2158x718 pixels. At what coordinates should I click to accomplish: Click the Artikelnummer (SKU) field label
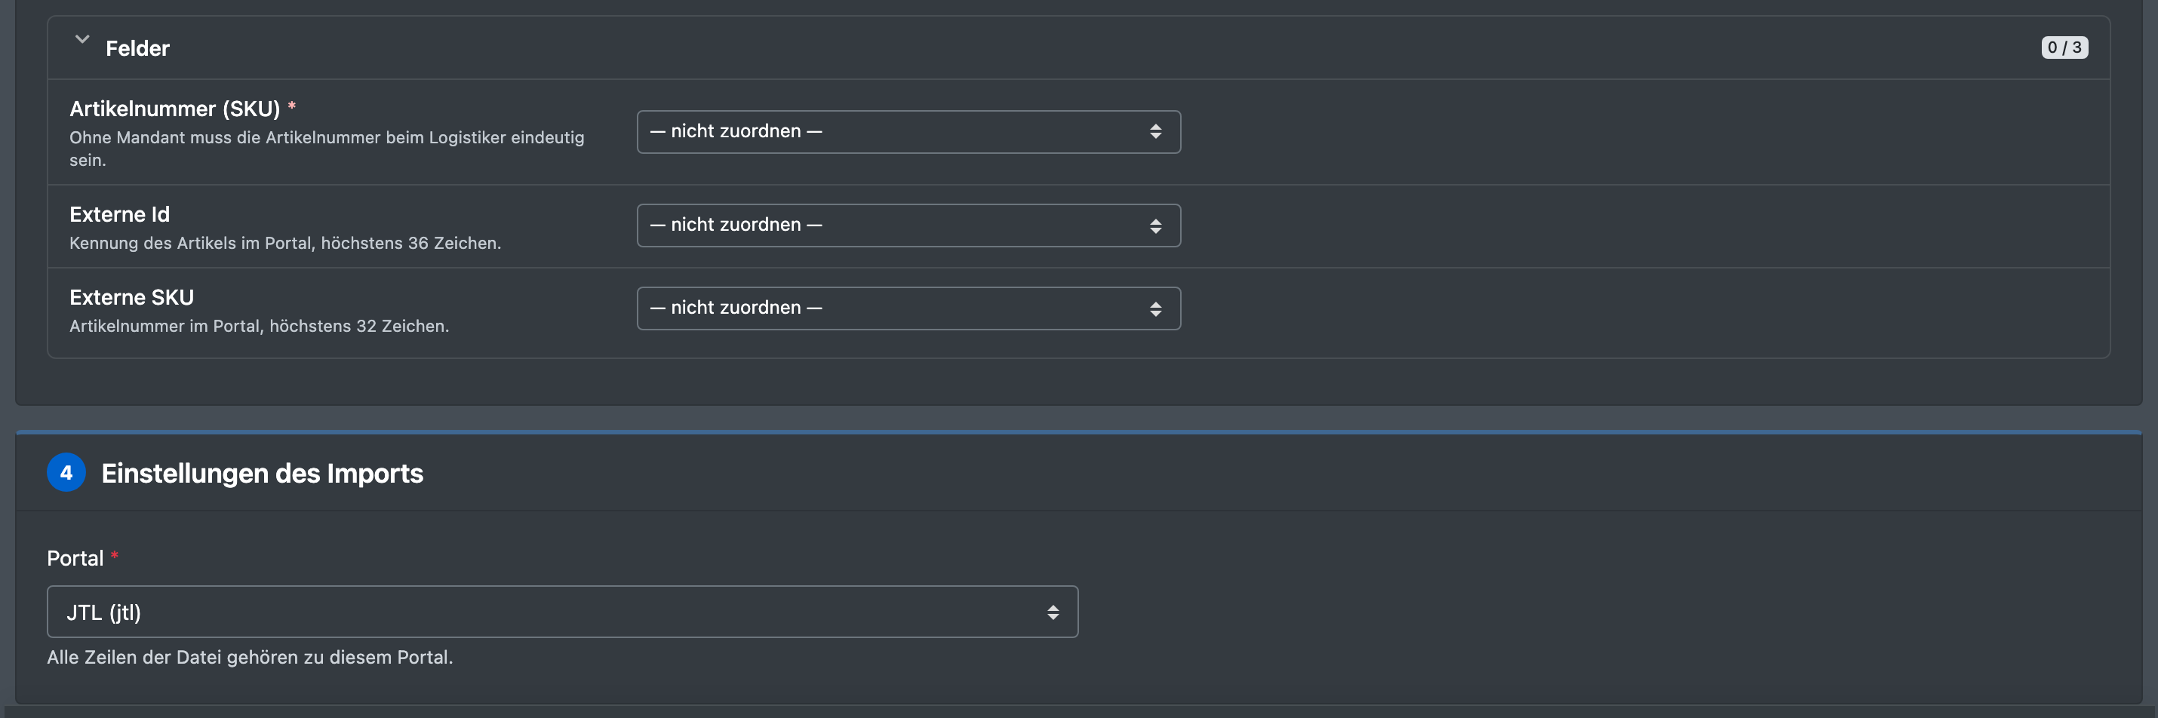coord(174,109)
